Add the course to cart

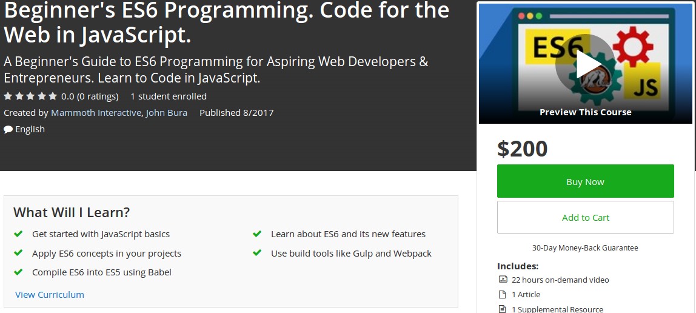coord(586,217)
